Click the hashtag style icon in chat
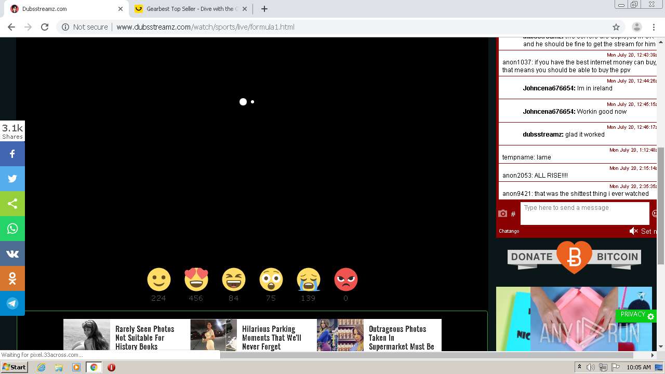This screenshot has width=665, height=374. (x=513, y=214)
